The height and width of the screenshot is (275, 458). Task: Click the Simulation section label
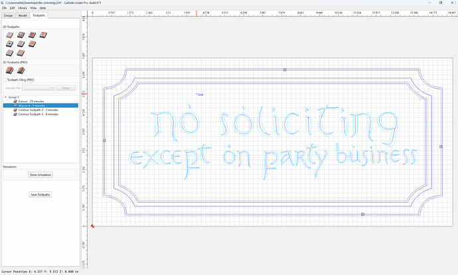[10, 167]
